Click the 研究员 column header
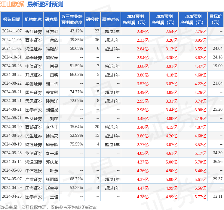 pyautogui.click(x=51, y=19)
